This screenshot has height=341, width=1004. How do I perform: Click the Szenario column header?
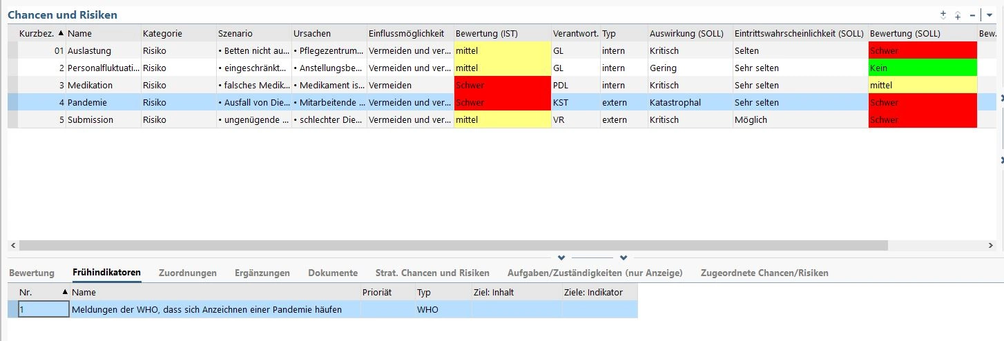(x=253, y=33)
